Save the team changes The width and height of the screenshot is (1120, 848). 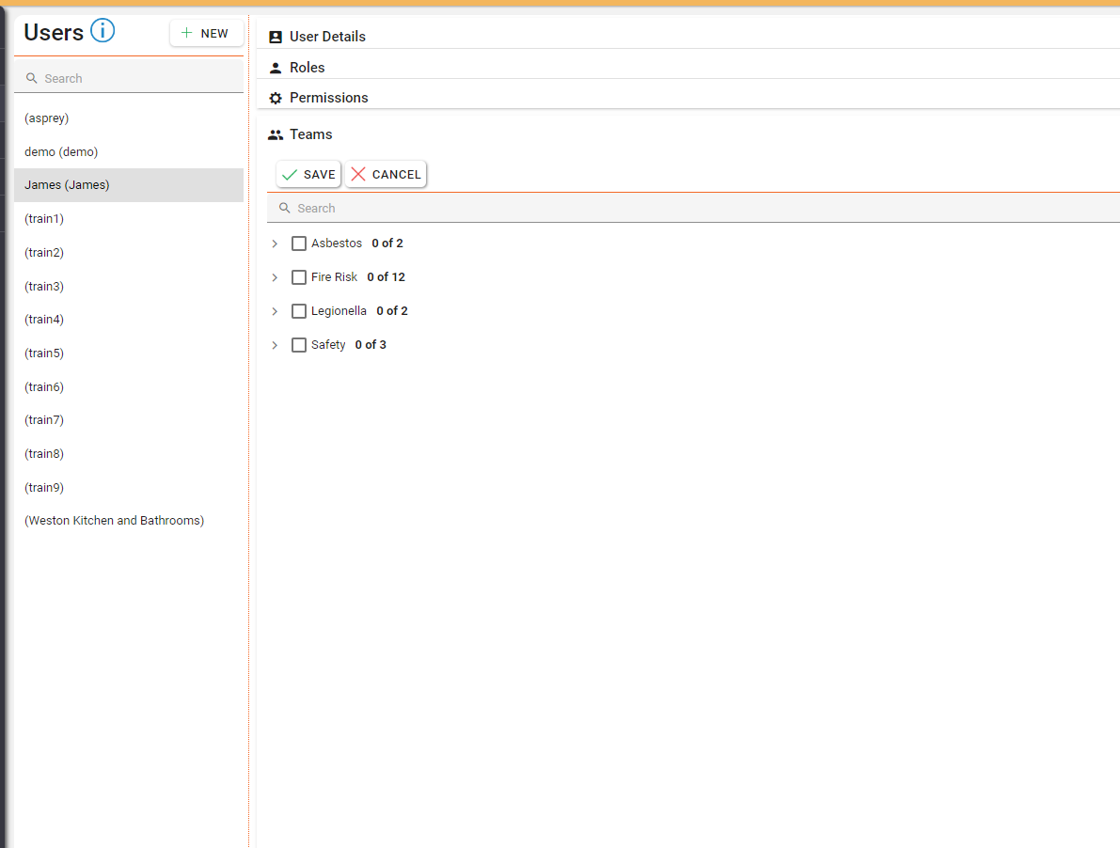308,175
